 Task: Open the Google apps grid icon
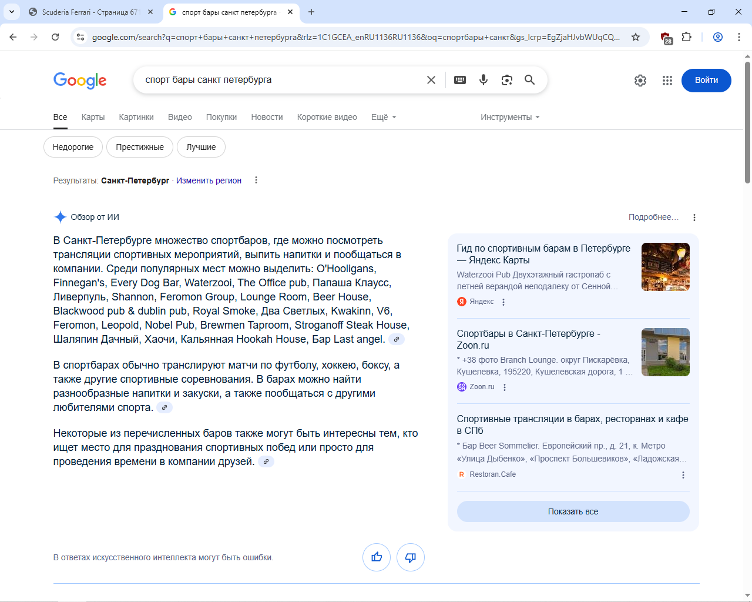pyautogui.click(x=667, y=81)
